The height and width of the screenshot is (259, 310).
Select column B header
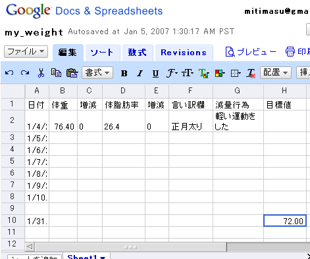click(x=63, y=91)
